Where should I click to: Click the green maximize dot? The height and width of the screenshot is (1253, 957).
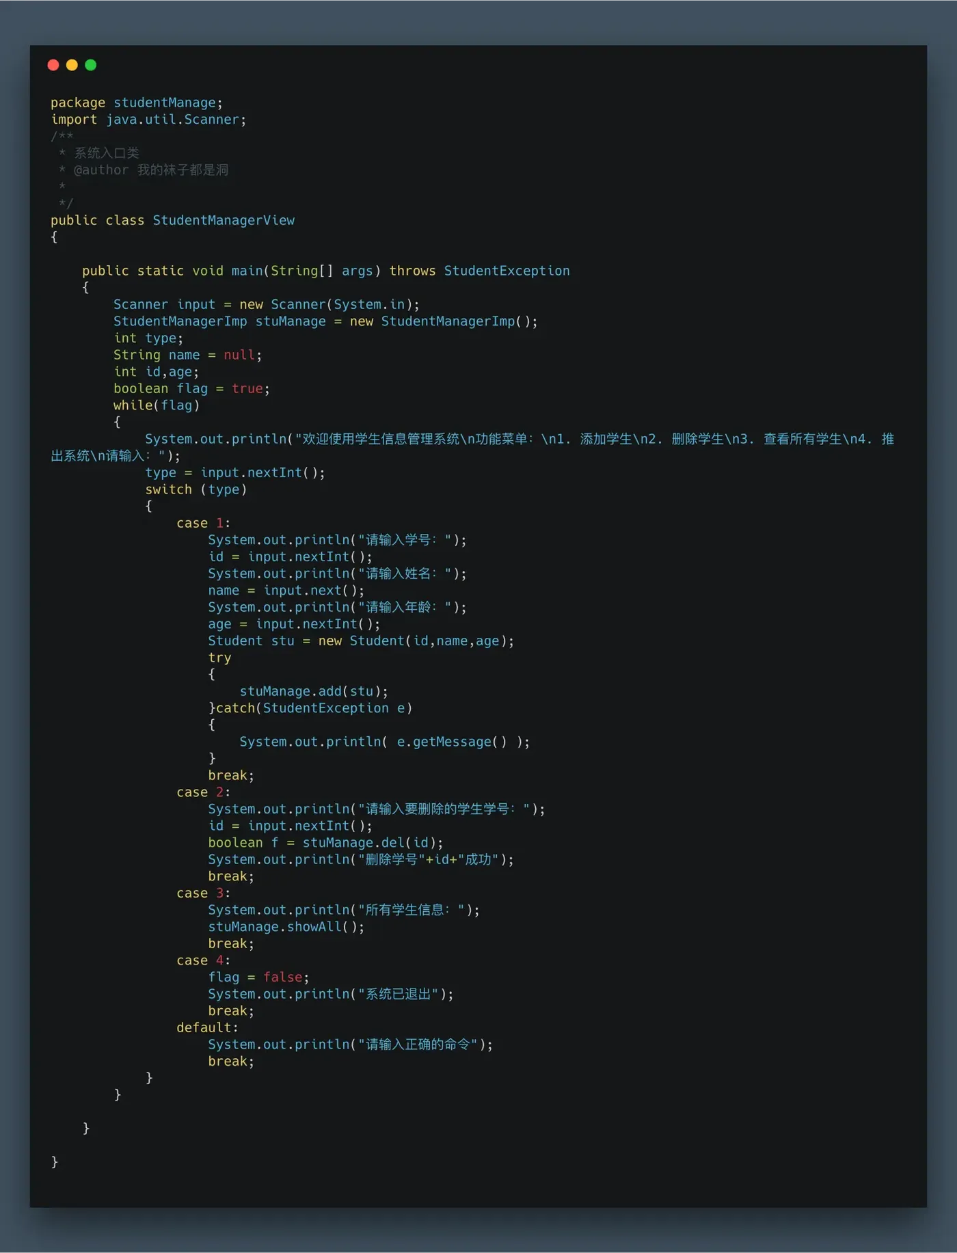tap(91, 65)
